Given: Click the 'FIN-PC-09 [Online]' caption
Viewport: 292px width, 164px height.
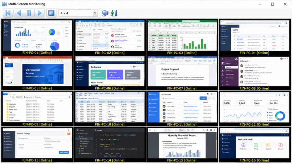Looking at the screenshot, I should pyautogui.click(x=37, y=125).
